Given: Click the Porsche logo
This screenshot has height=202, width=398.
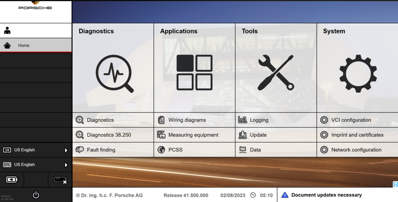Looking at the screenshot, I should [35, 5].
